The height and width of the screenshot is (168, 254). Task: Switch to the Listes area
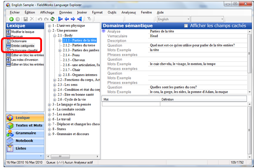point(25,149)
